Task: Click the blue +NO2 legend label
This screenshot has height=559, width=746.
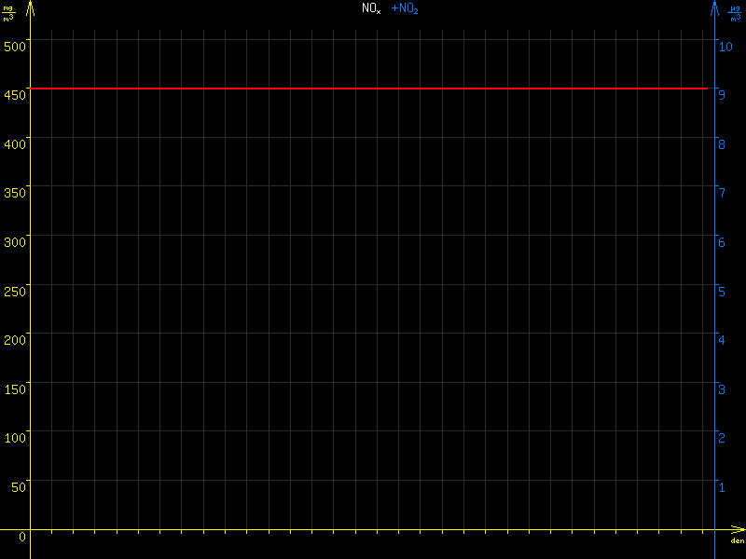Action: coord(405,8)
